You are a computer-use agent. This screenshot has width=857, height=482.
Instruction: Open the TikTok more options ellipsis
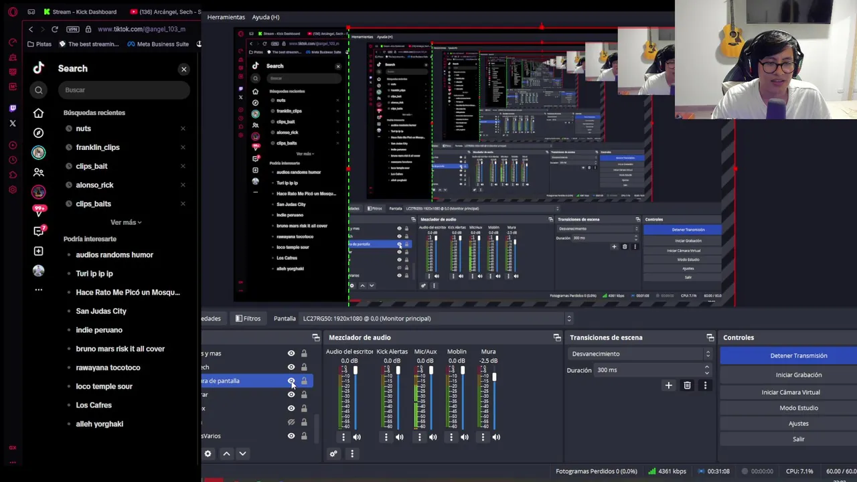pyautogui.click(x=39, y=290)
